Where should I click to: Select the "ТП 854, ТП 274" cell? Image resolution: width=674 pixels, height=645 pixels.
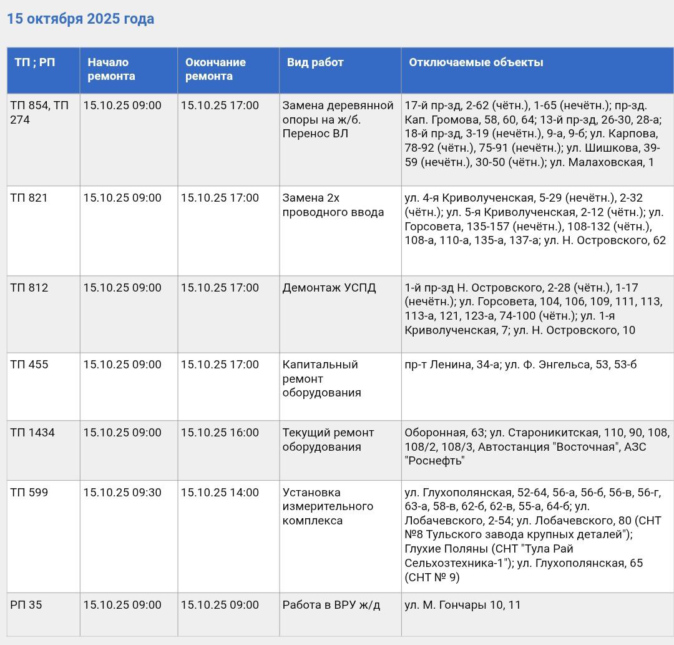pyautogui.click(x=39, y=112)
